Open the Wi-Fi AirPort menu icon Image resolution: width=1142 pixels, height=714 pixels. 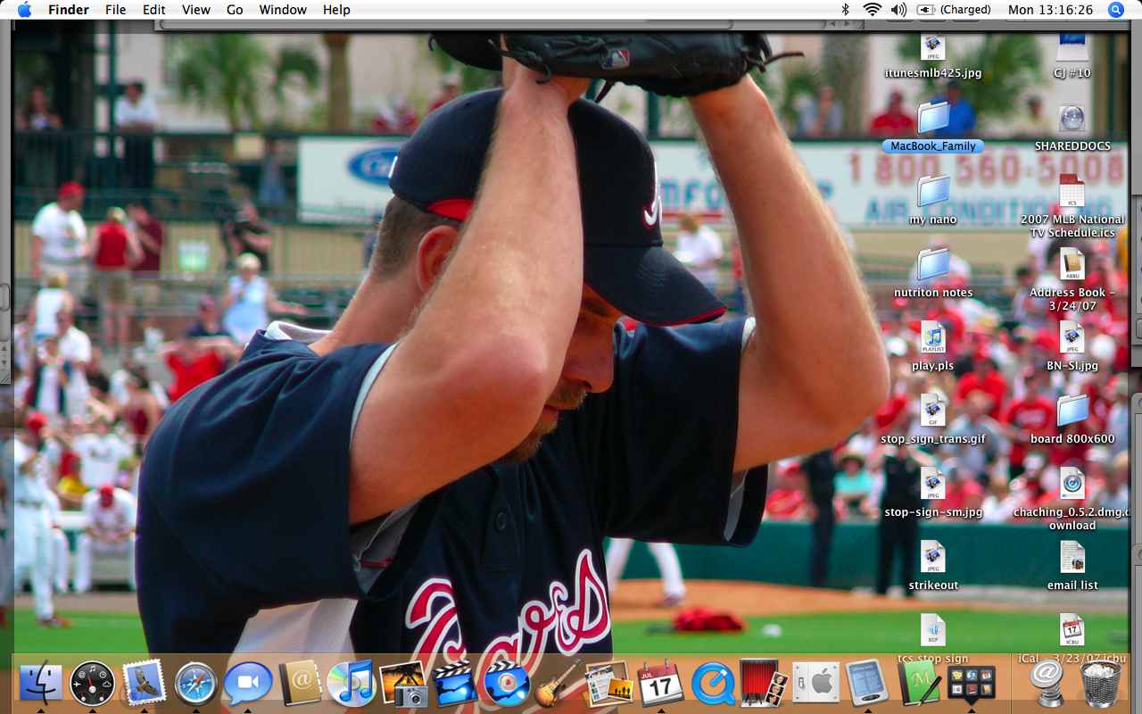pyautogui.click(x=872, y=10)
